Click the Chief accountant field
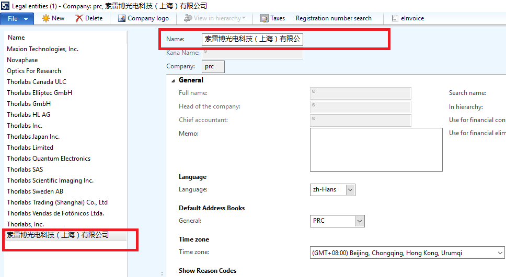The width and height of the screenshot is (506, 277). point(361,120)
